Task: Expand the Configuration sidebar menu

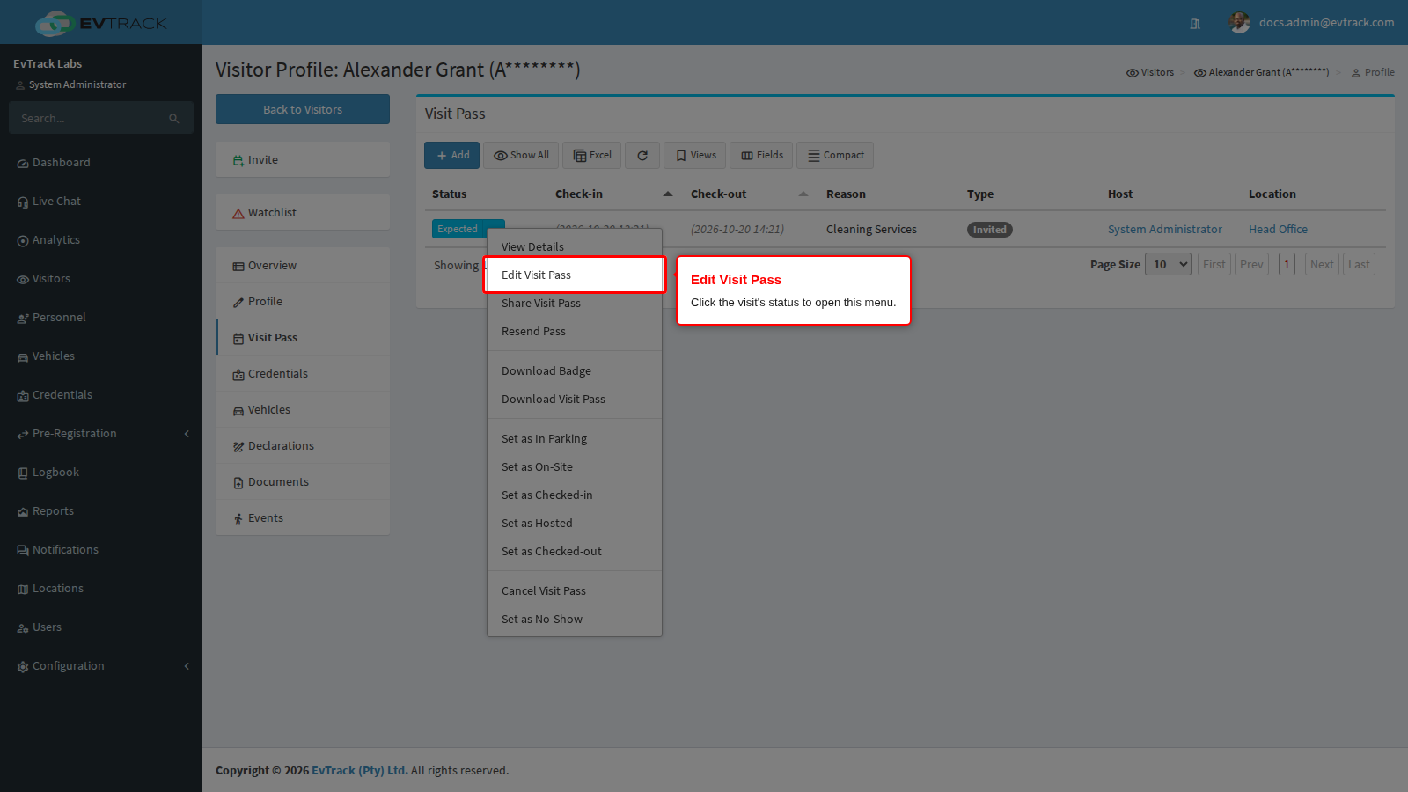Action: (101, 666)
